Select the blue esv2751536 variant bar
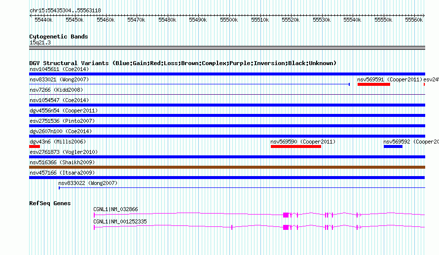 tap(227, 126)
